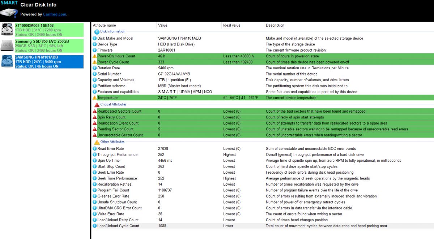Screen dimensions: 434x239
Task: Click info icon beside Load/Unload Retry Count
Action: coord(95,220)
